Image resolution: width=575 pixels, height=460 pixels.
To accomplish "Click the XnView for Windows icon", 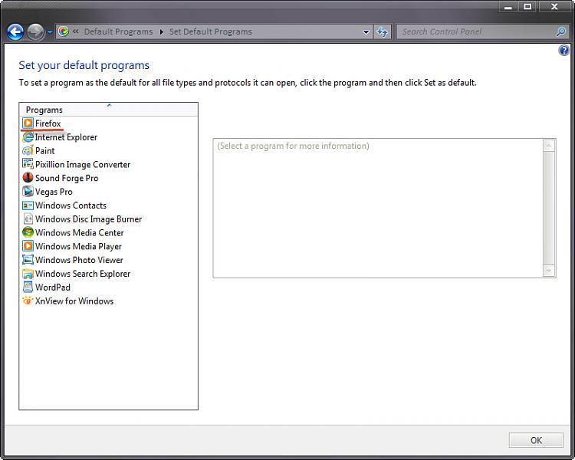I will click(28, 301).
